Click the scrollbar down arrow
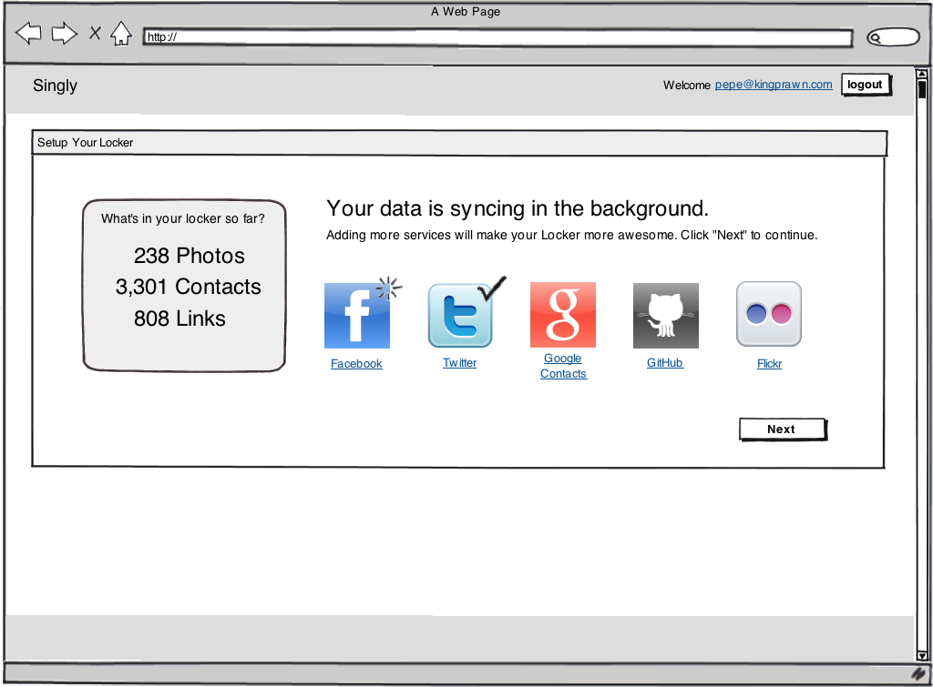This screenshot has height=687, width=933. coord(922,655)
